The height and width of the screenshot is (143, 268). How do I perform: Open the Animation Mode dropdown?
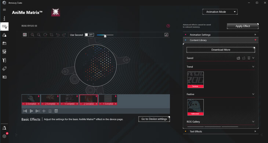click(220, 12)
